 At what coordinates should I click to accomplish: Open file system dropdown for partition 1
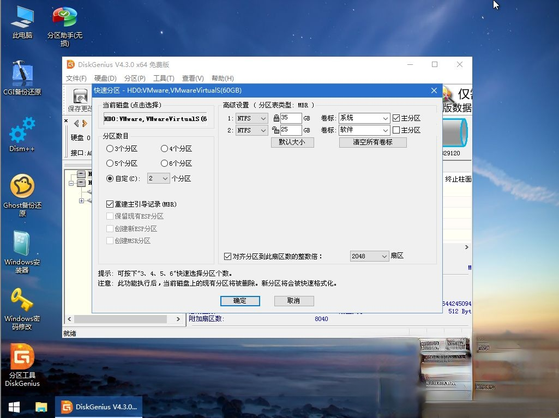click(252, 118)
